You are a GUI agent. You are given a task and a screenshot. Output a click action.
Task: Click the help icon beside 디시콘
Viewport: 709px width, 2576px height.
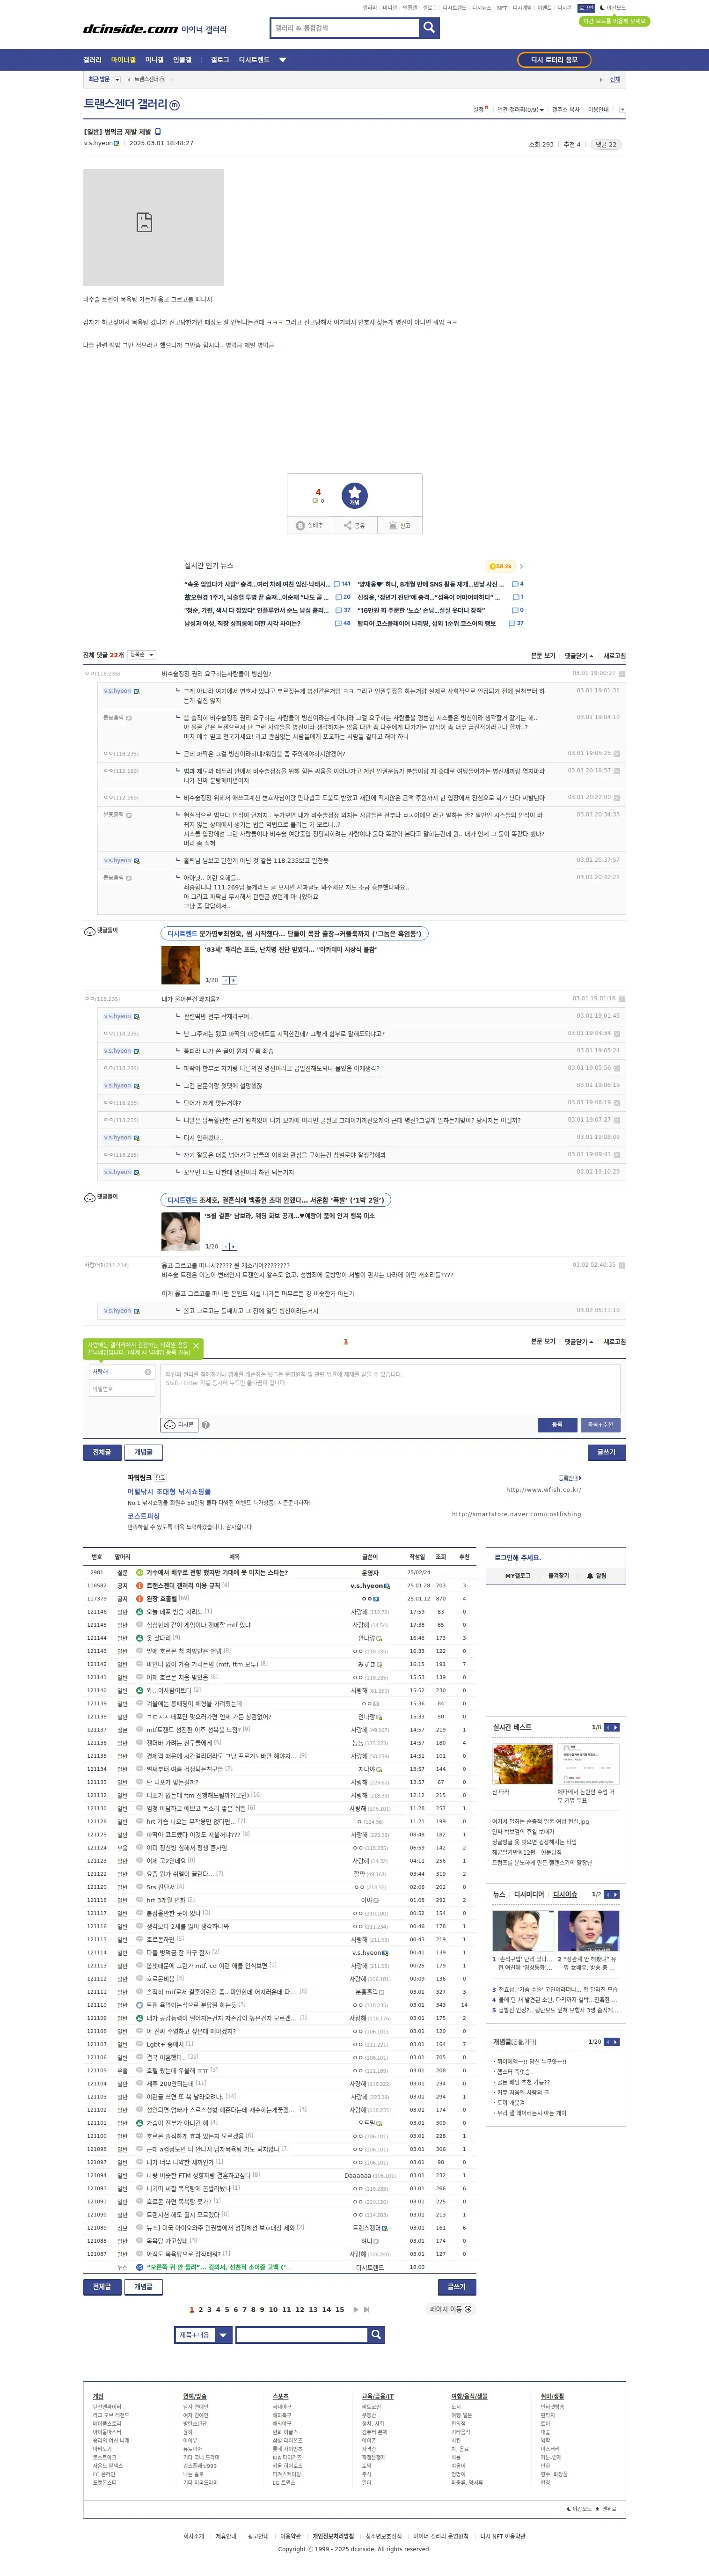(x=205, y=1425)
